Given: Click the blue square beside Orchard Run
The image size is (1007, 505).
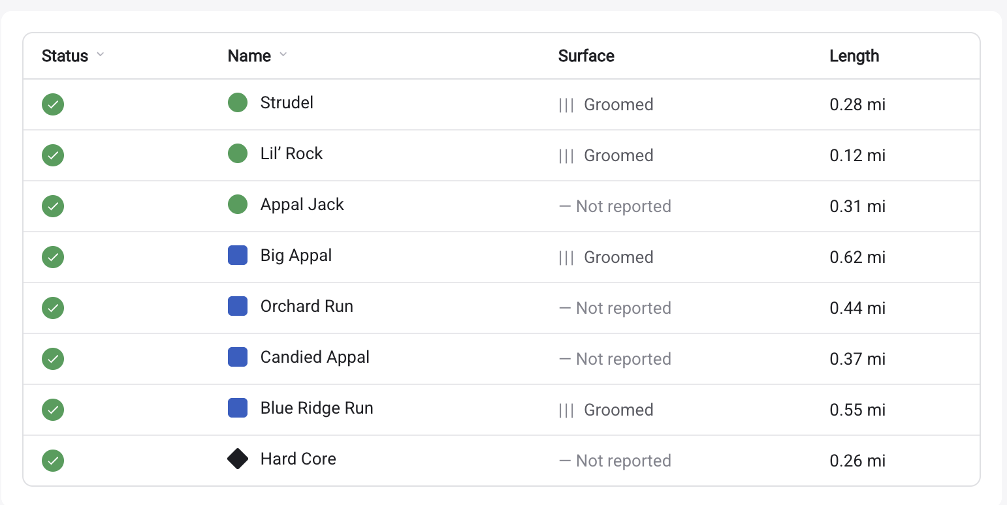Looking at the screenshot, I should (x=238, y=306).
